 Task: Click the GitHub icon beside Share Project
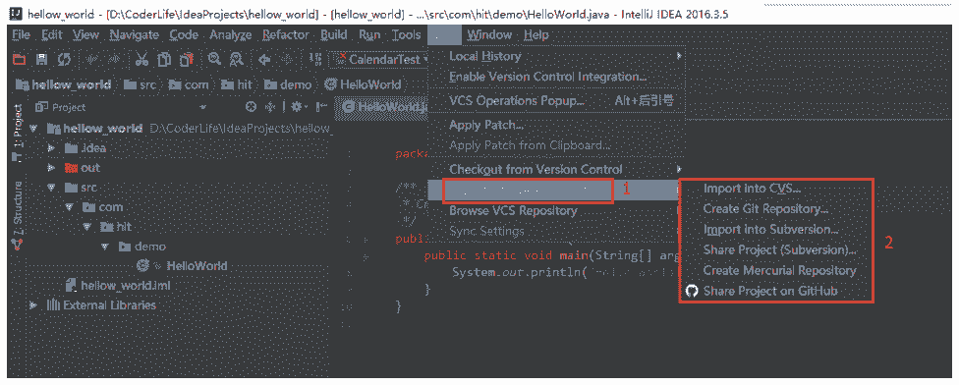point(692,291)
